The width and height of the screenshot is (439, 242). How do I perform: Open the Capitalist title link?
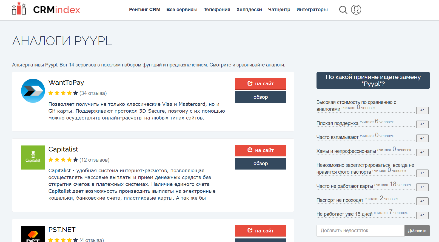tap(63, 149)
